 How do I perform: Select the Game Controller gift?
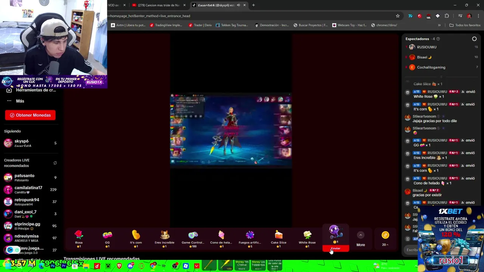tap(193, 239)
